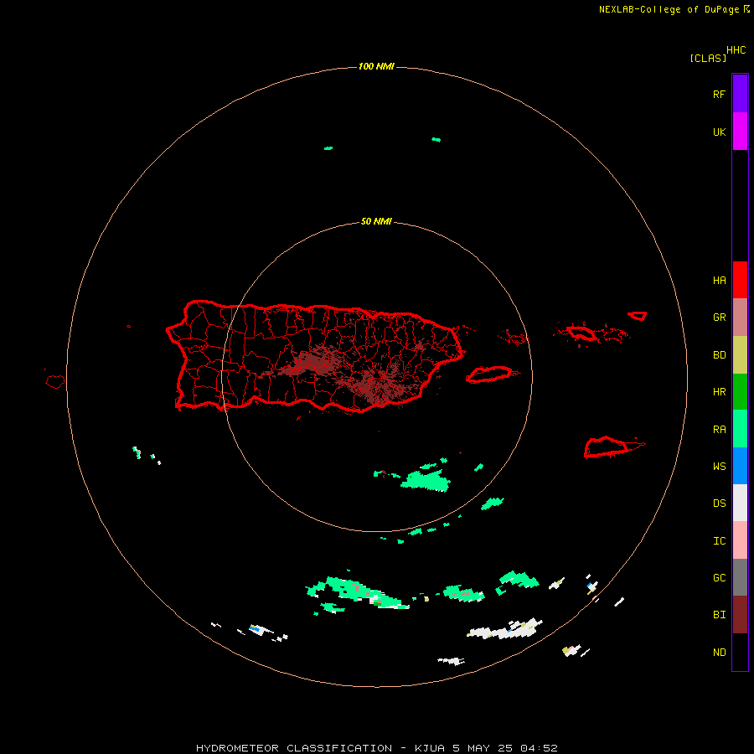Click the Hydrometeor Classification KJUA title text
The image size is (754, 754).
click(x=376, y=748)
